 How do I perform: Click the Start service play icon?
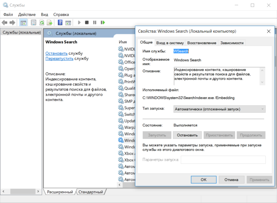(79, 22)
